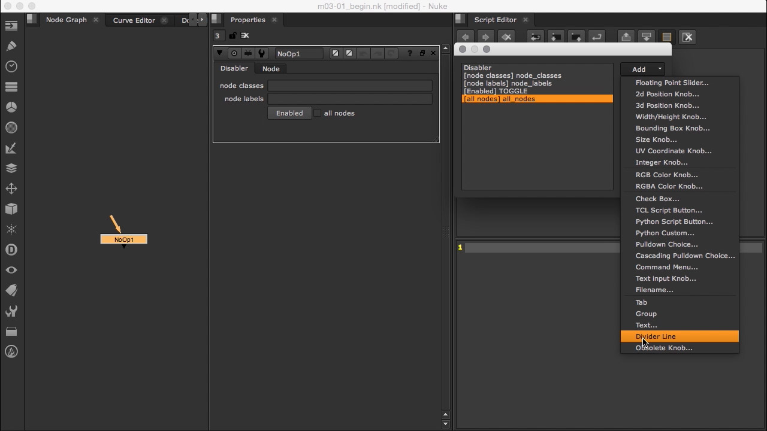Viewport: 767px width, 431px height.
Task: Toggle the Properties bin lock icon
Action: click(x=232, y=36)
